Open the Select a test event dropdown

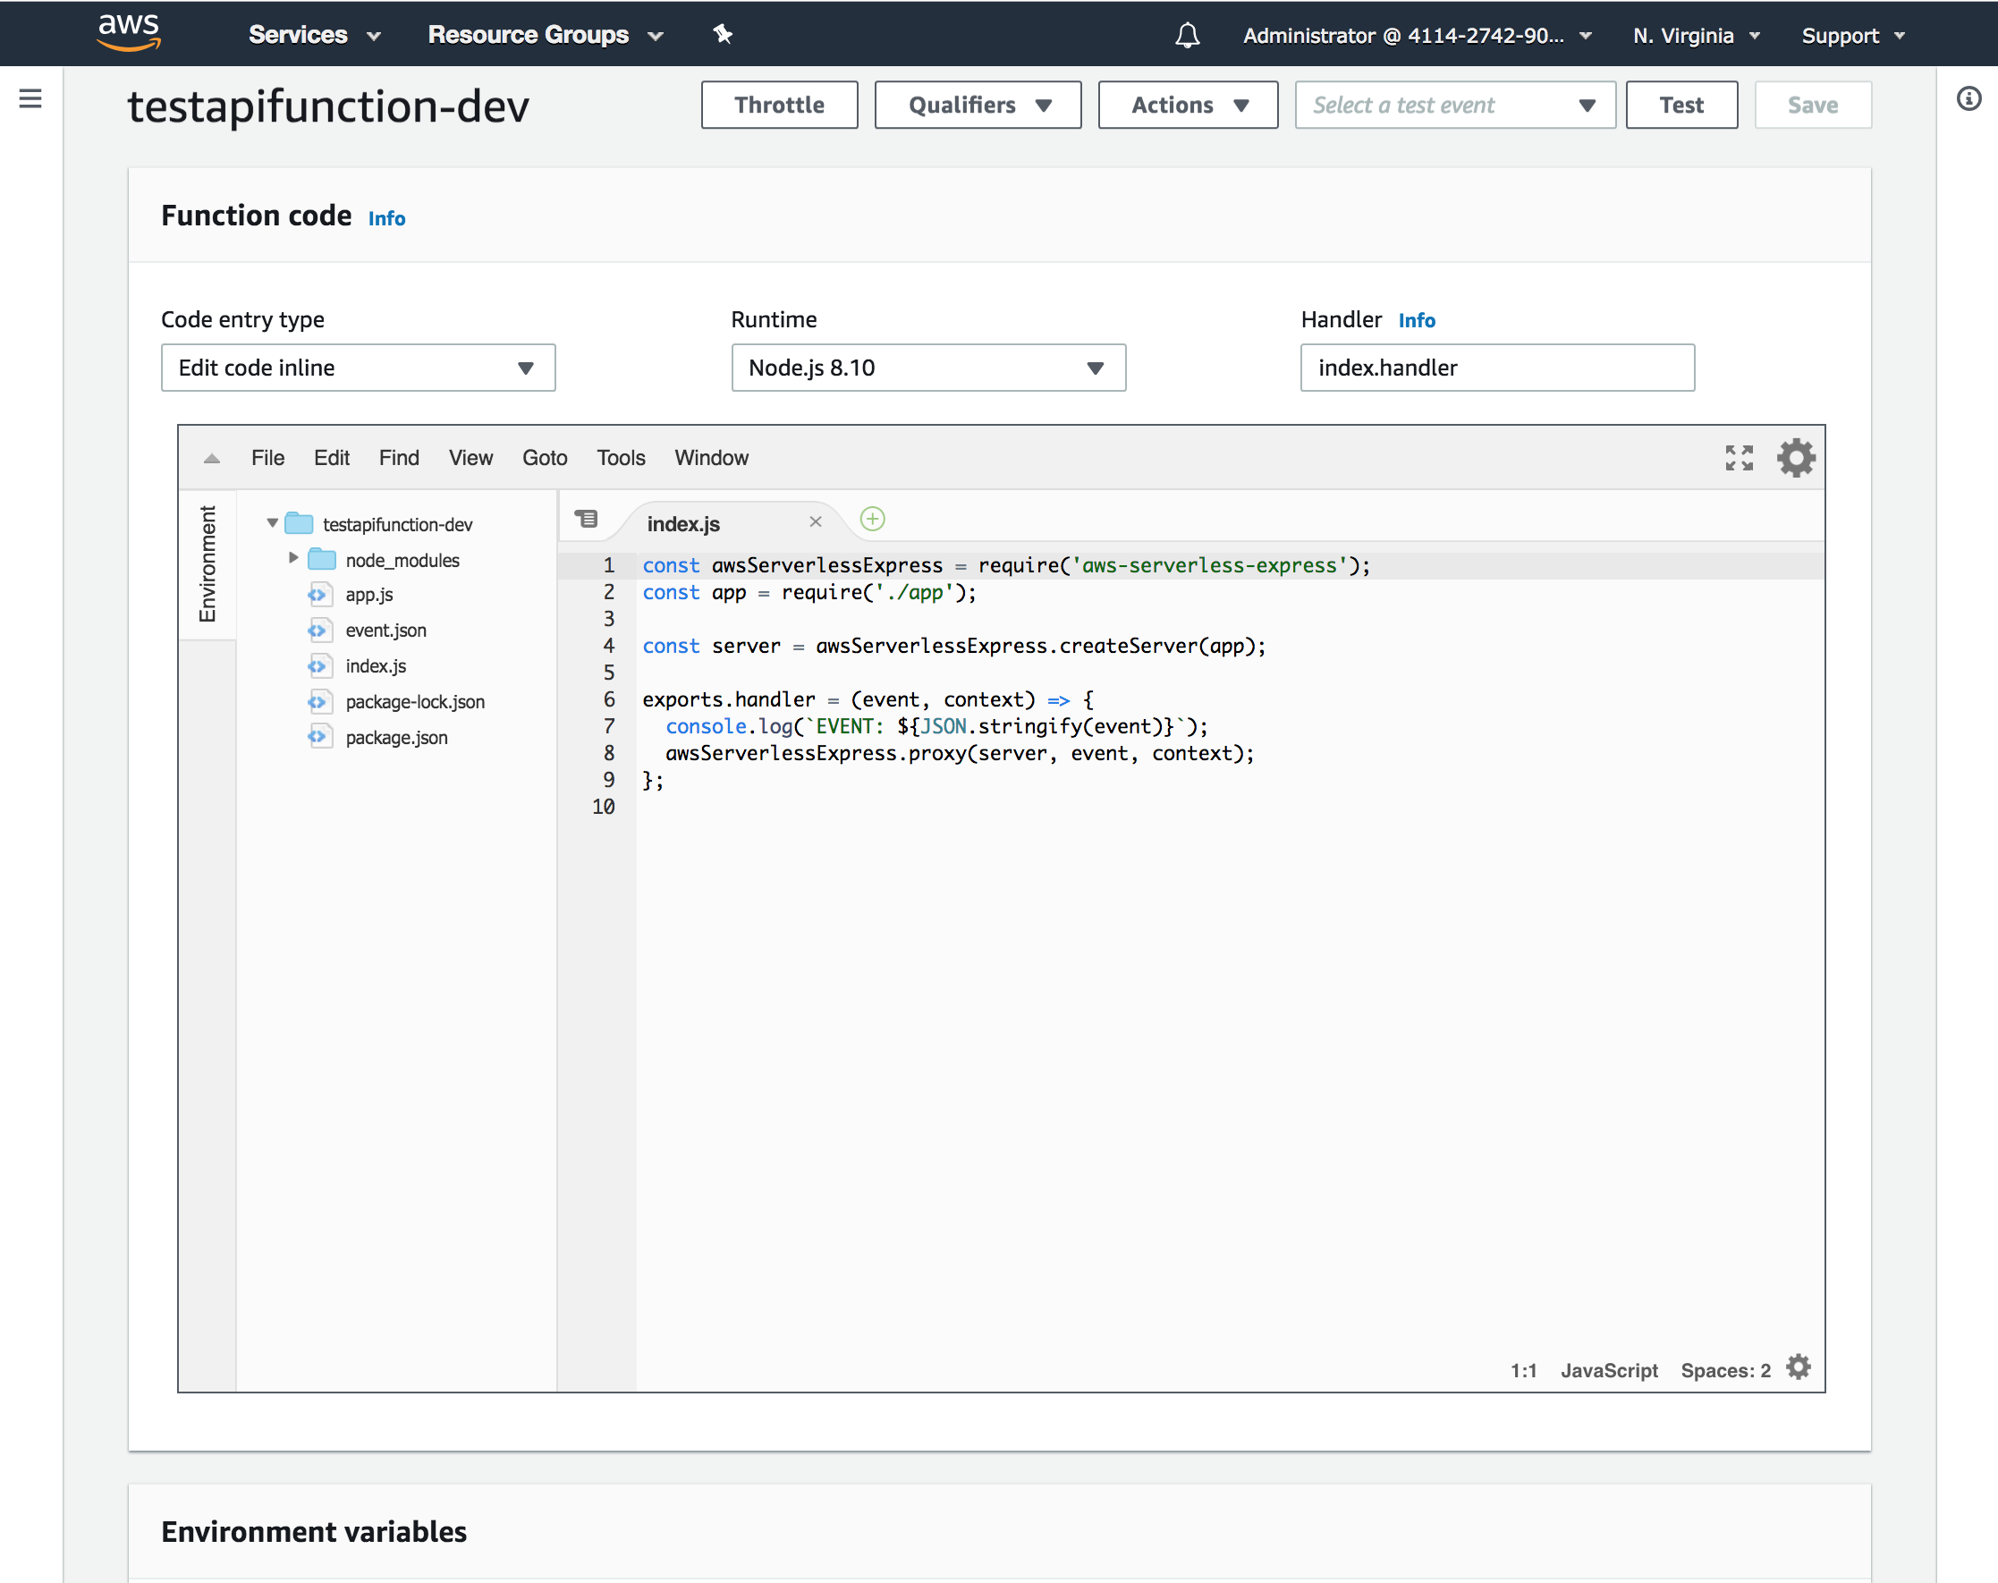1454,105
